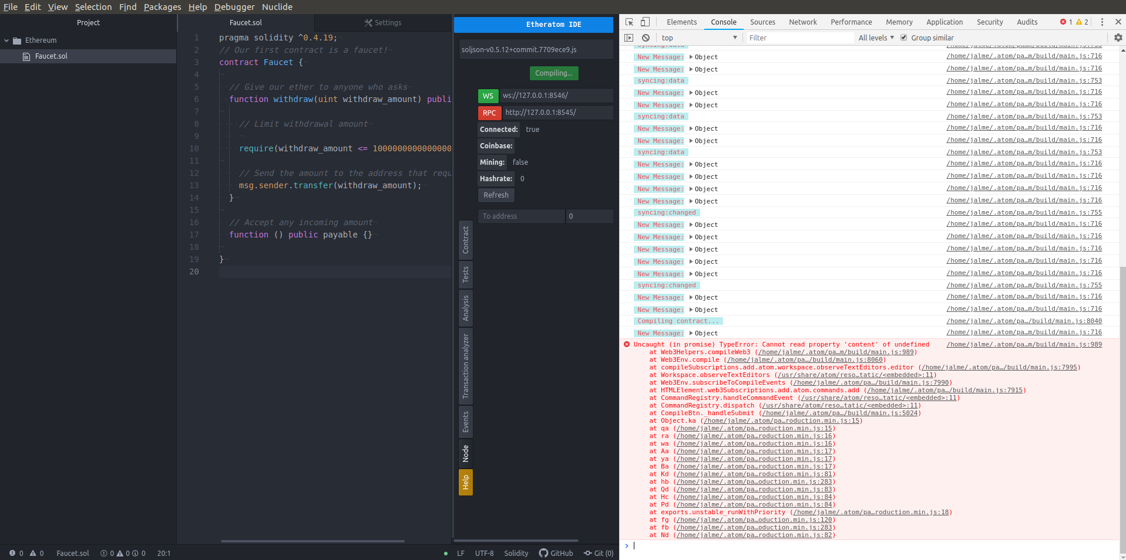Switch to the Settings editor tab
1126x560 pixels.
(383, 23)
